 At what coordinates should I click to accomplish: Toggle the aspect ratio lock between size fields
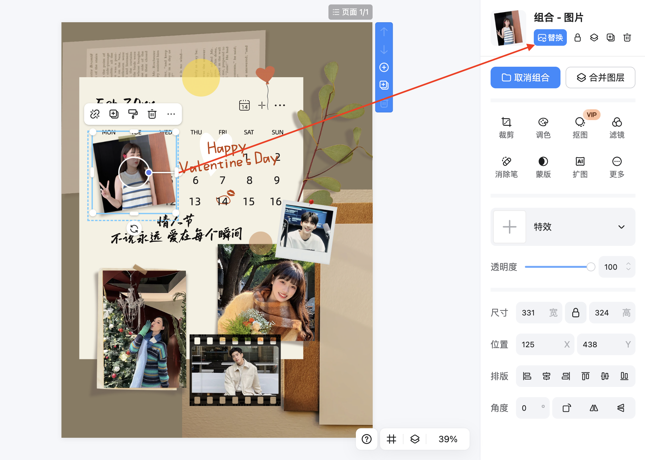click(x=575, y=313)
